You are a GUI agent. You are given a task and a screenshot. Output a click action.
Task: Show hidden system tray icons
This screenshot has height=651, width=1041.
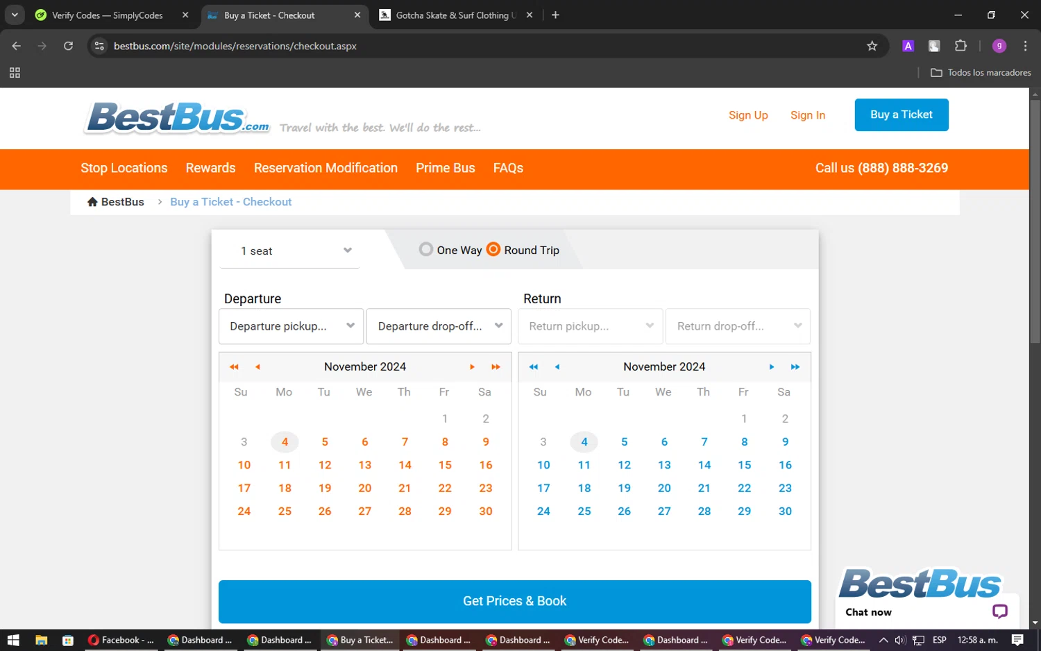tap(883, 640)
